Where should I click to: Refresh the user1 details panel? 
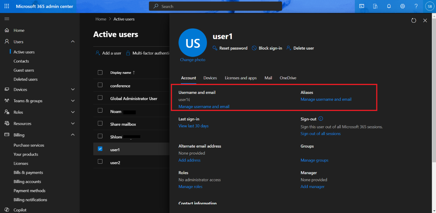414,20
